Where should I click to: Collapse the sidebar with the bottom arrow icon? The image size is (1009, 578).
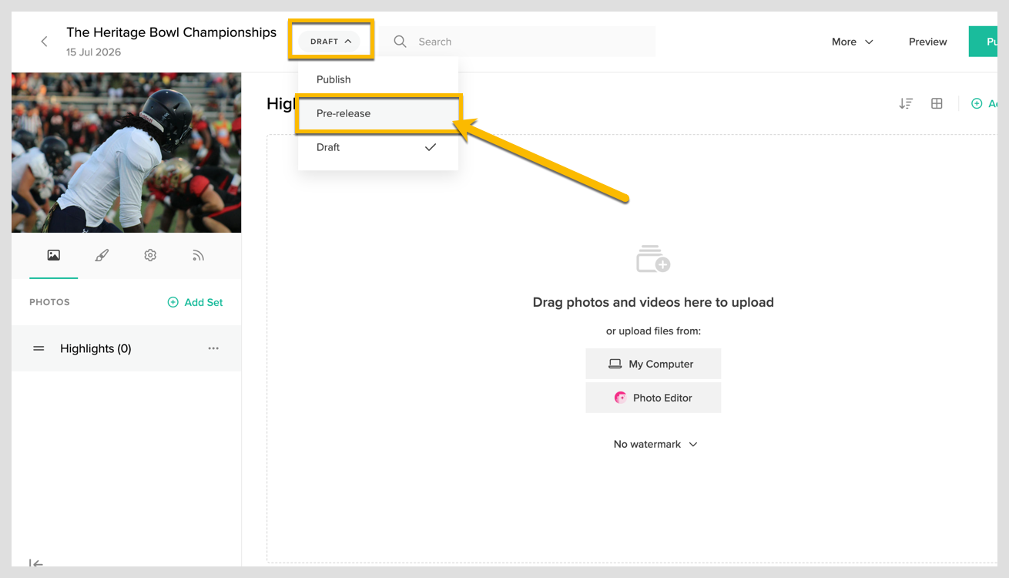[x=35, y=563]
